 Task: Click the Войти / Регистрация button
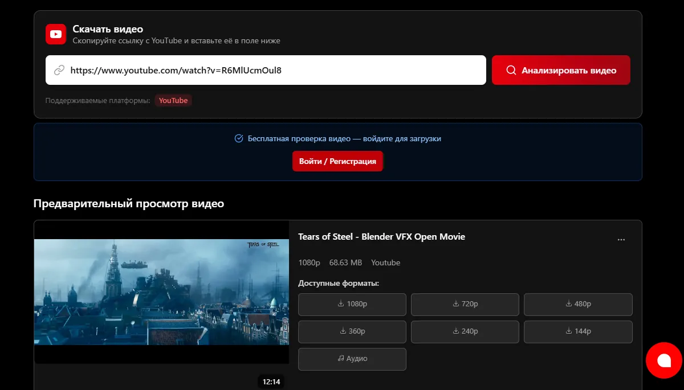(x=337, y=161)
